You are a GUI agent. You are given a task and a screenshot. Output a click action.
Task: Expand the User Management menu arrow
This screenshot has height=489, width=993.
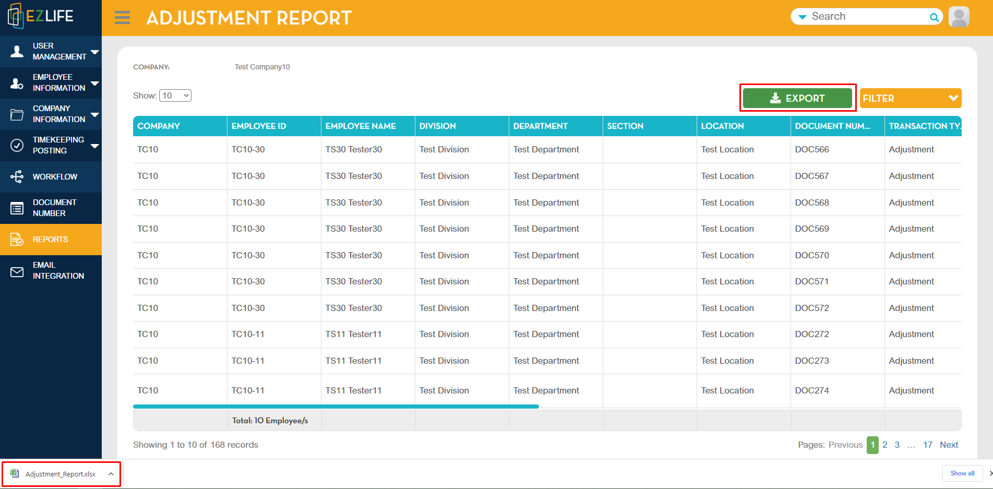95,52
